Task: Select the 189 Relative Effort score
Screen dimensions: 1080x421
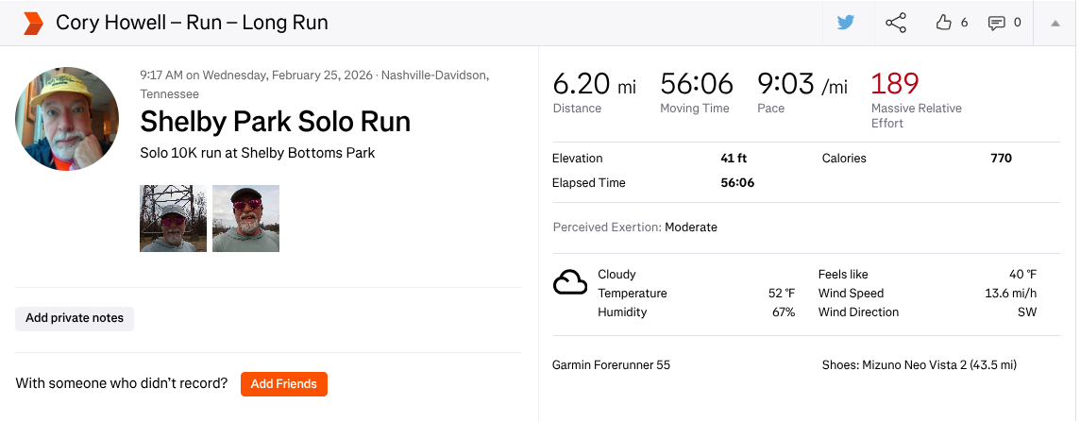Action: 894,84
